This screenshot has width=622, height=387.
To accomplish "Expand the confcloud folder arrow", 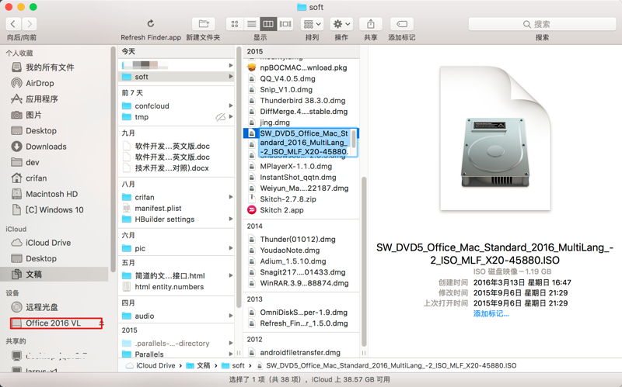I will pyautogui.click(x=230, y=105).
